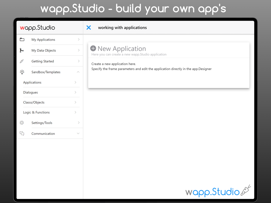Click the plus circle icon for New Application
Screen dimensions: 271x203
93,48
